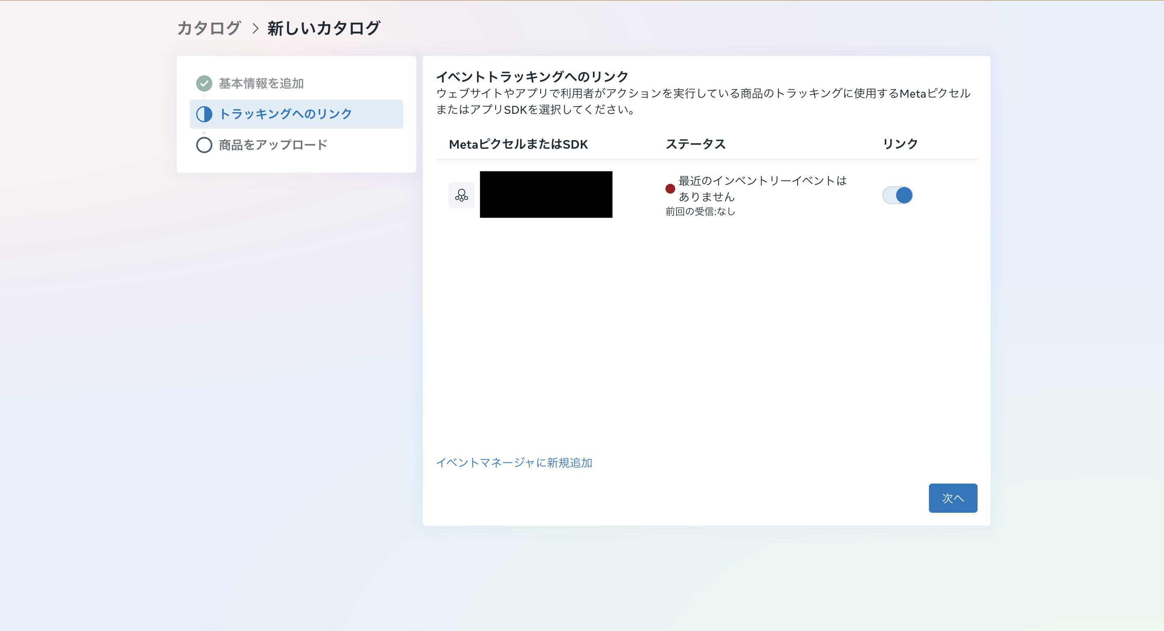
Task: Click the ステータス column header
Action: [x=695, y=144]
